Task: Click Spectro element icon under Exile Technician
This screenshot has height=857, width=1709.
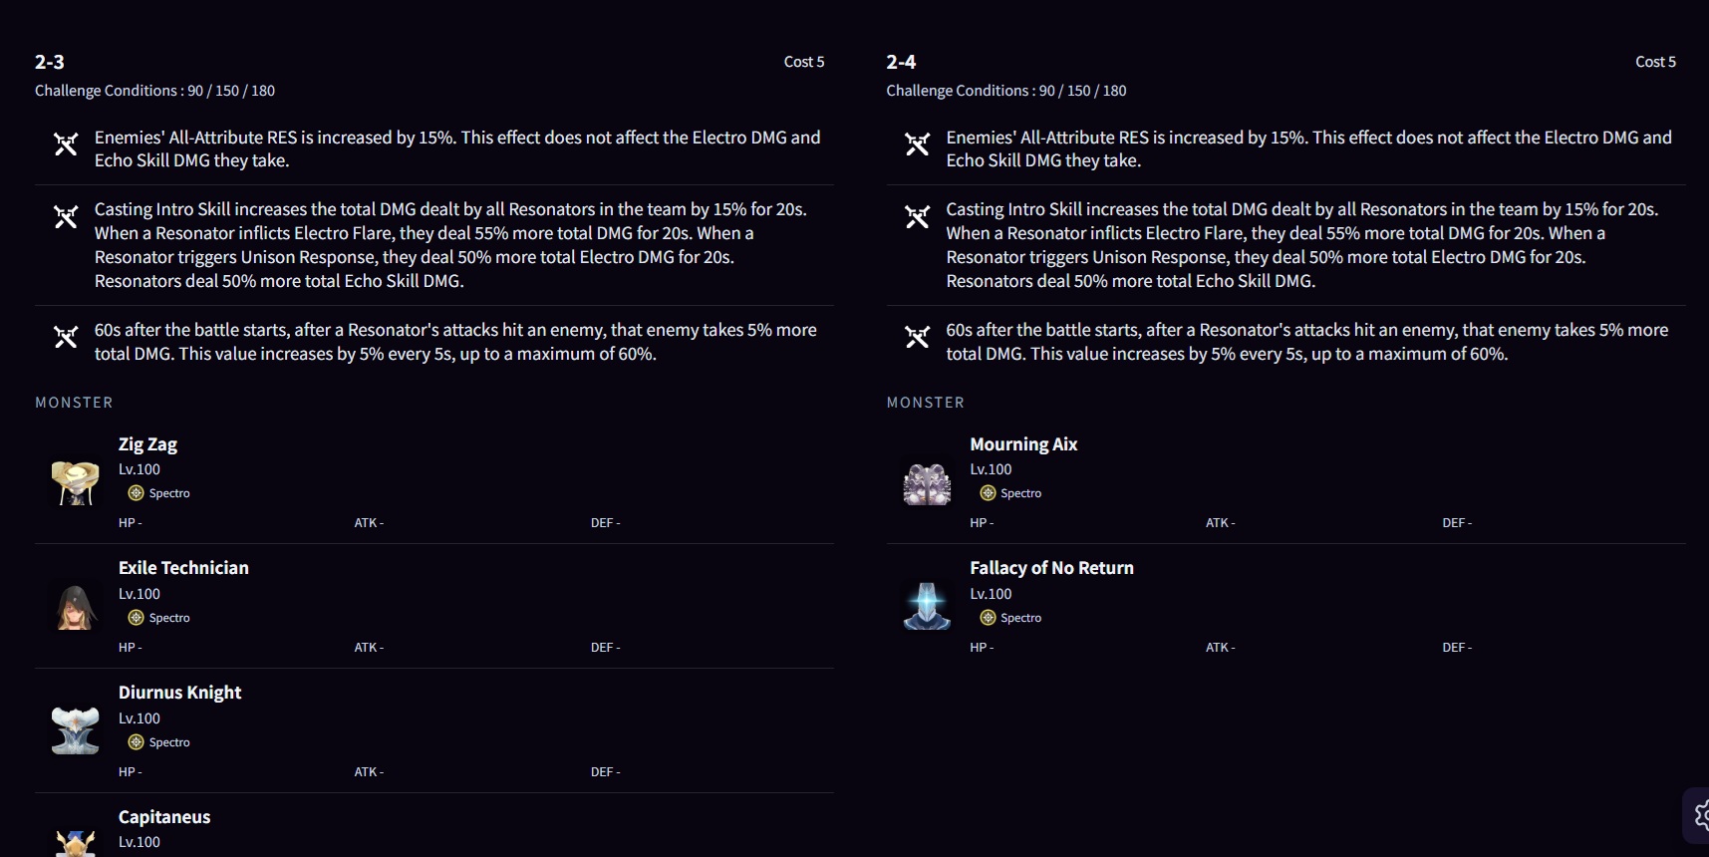Action: click(136, 618)
